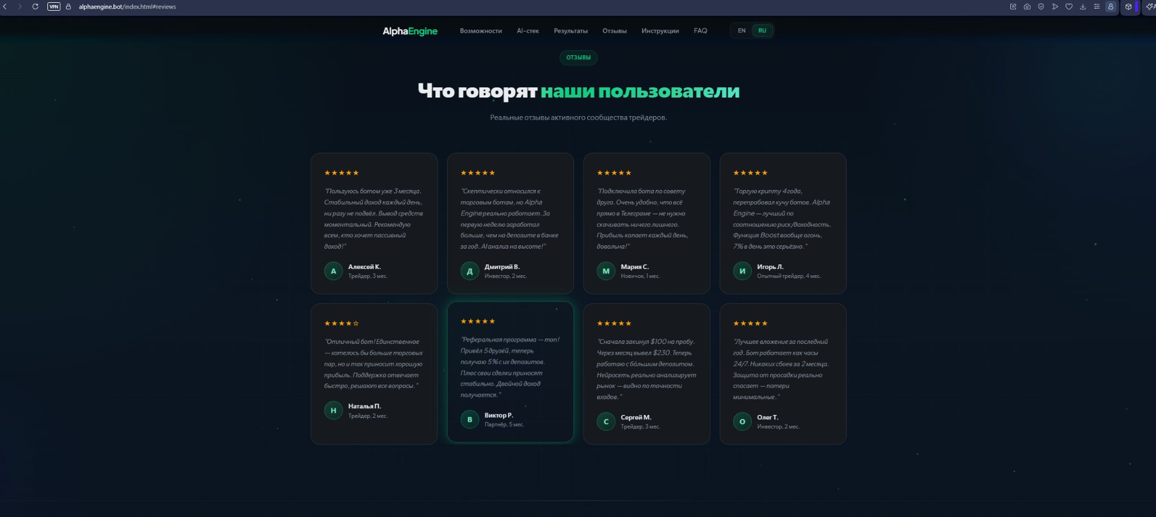Click the name Игорь Л.
1156x517 pixels.
click(x=770, y=267)
